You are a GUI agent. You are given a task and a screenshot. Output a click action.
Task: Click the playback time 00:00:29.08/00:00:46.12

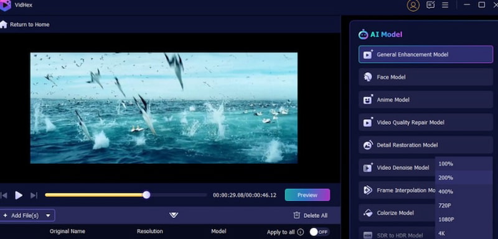pyautogui.click(x=245, y=196)
